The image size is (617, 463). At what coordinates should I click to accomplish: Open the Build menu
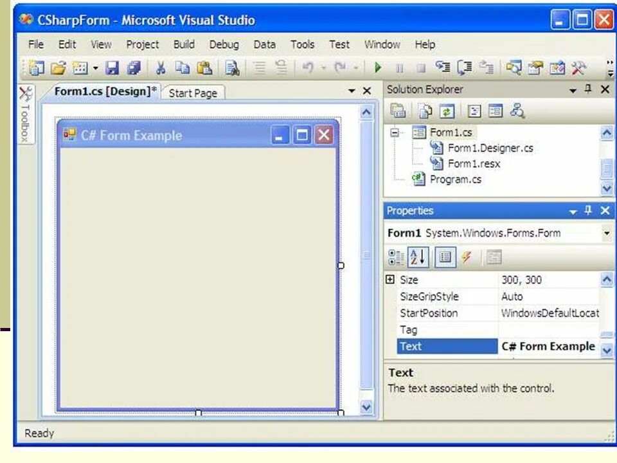(184, 44)
